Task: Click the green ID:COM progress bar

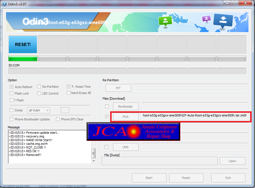Action: (x=23, y=58)
